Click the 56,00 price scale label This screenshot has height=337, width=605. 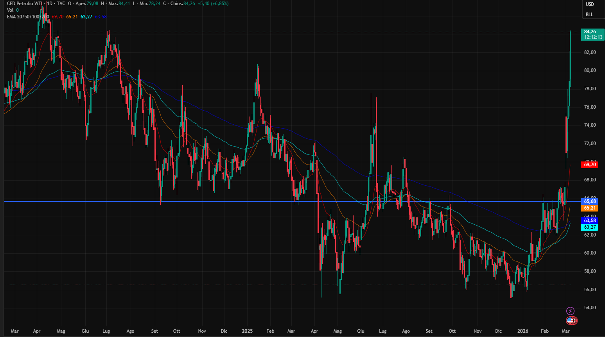590,290
